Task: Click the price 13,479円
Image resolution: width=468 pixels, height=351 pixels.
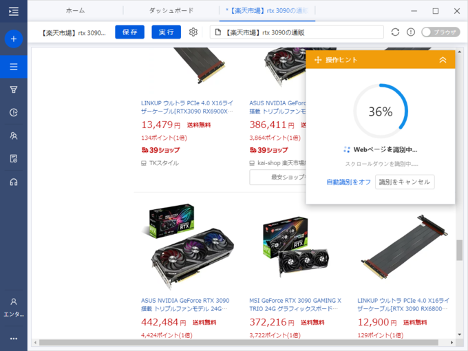Action: [160, 125]
